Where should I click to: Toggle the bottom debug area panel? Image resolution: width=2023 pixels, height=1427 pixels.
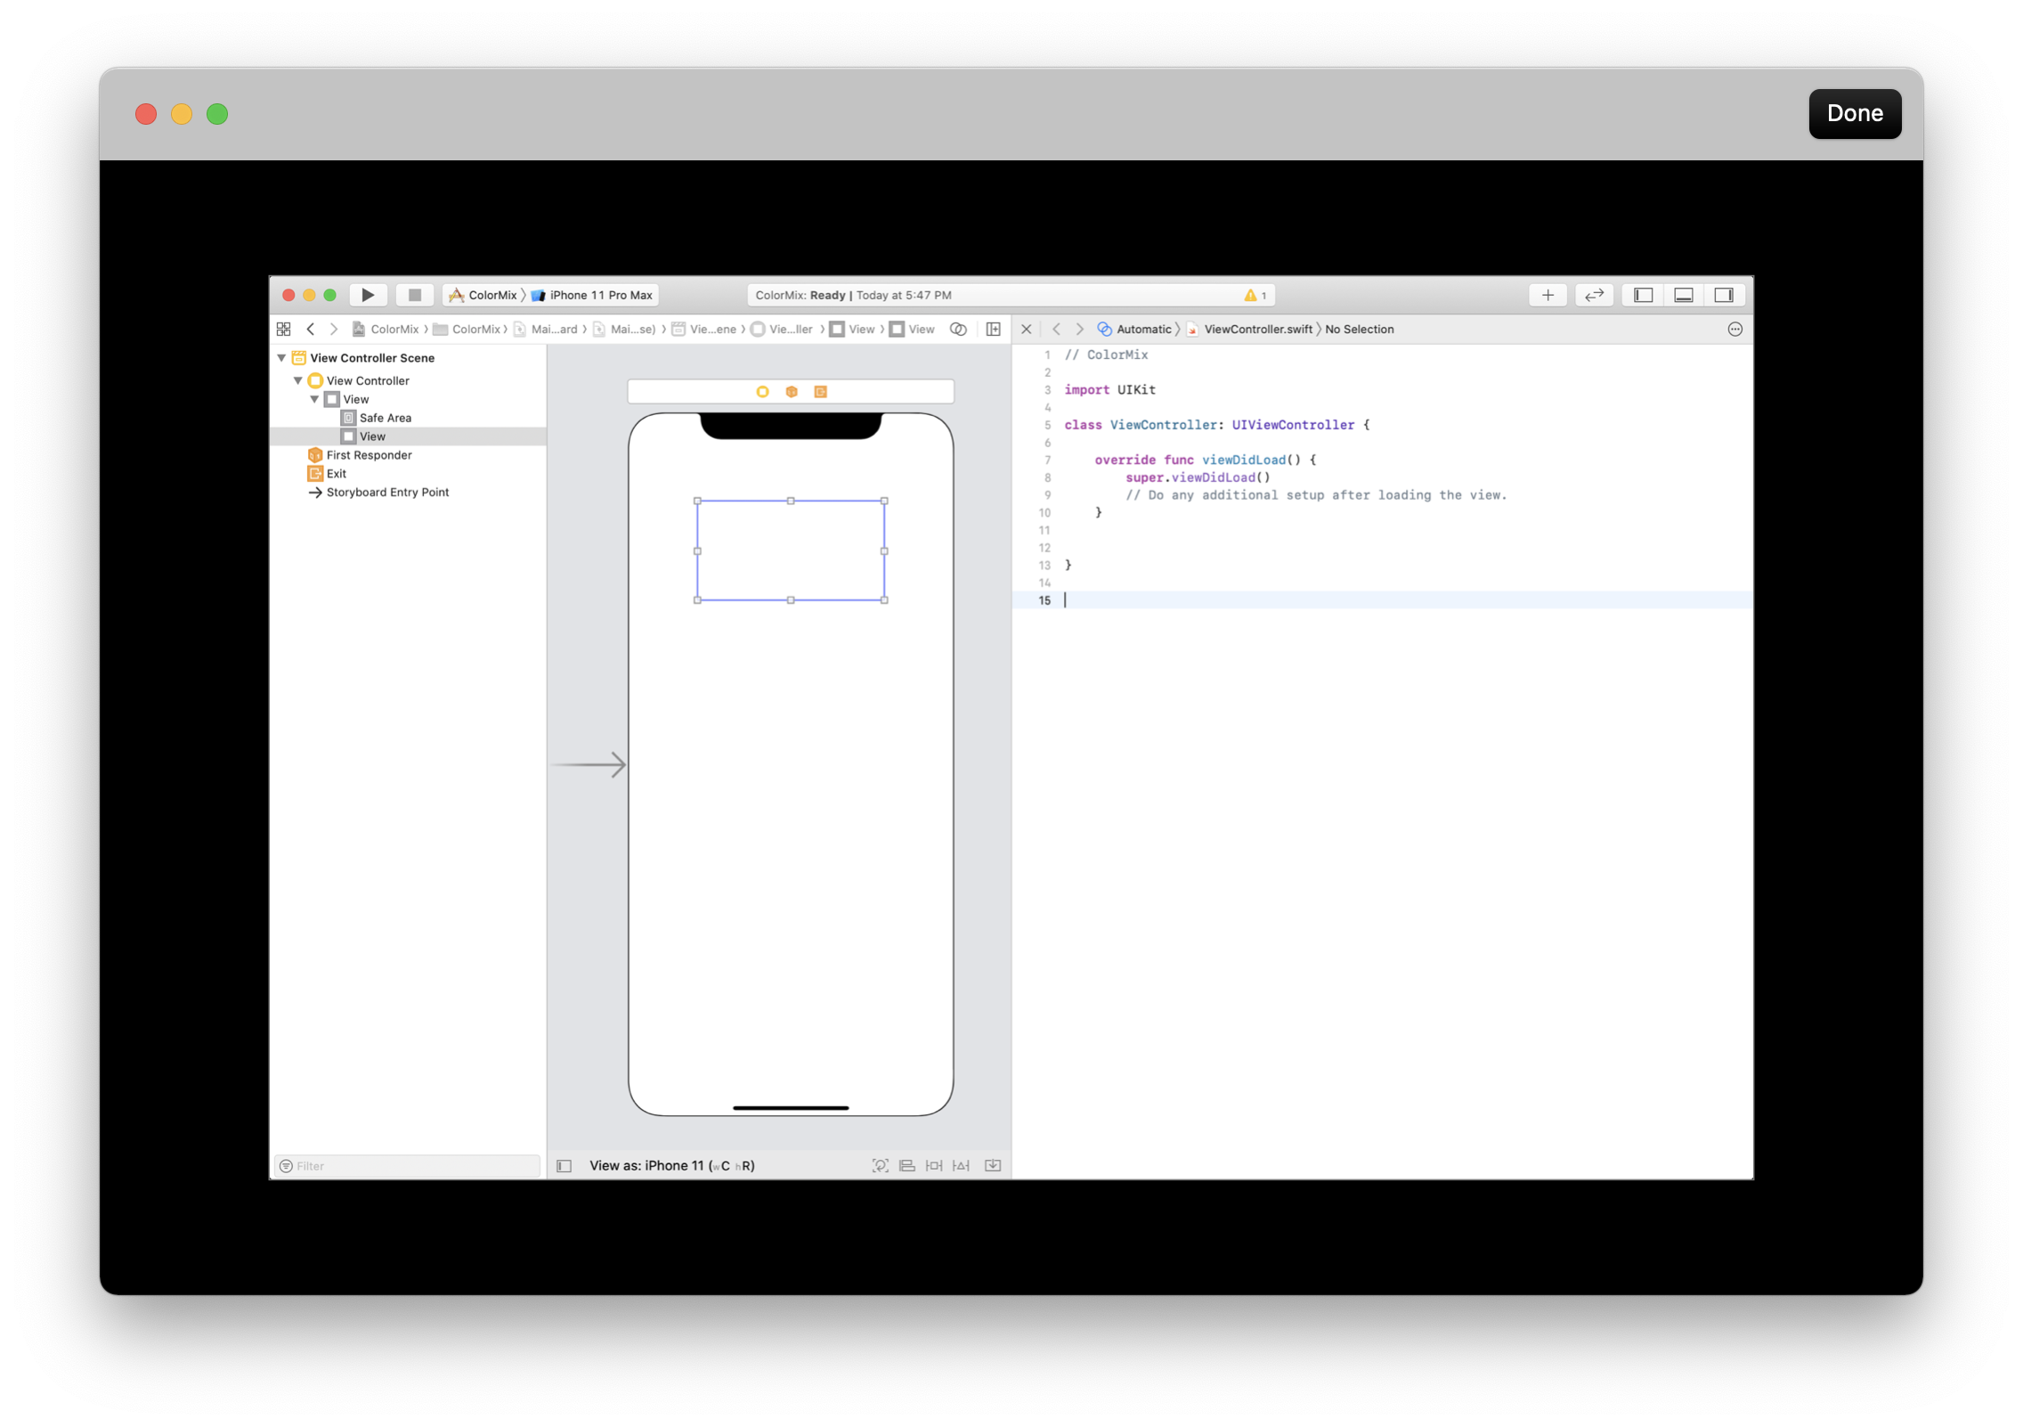click(1683, 295)
